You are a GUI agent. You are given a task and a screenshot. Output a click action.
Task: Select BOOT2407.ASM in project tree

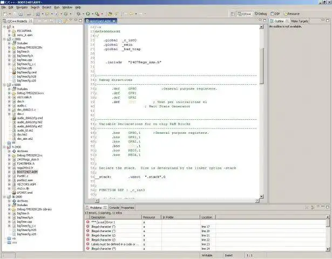[27, 172]
